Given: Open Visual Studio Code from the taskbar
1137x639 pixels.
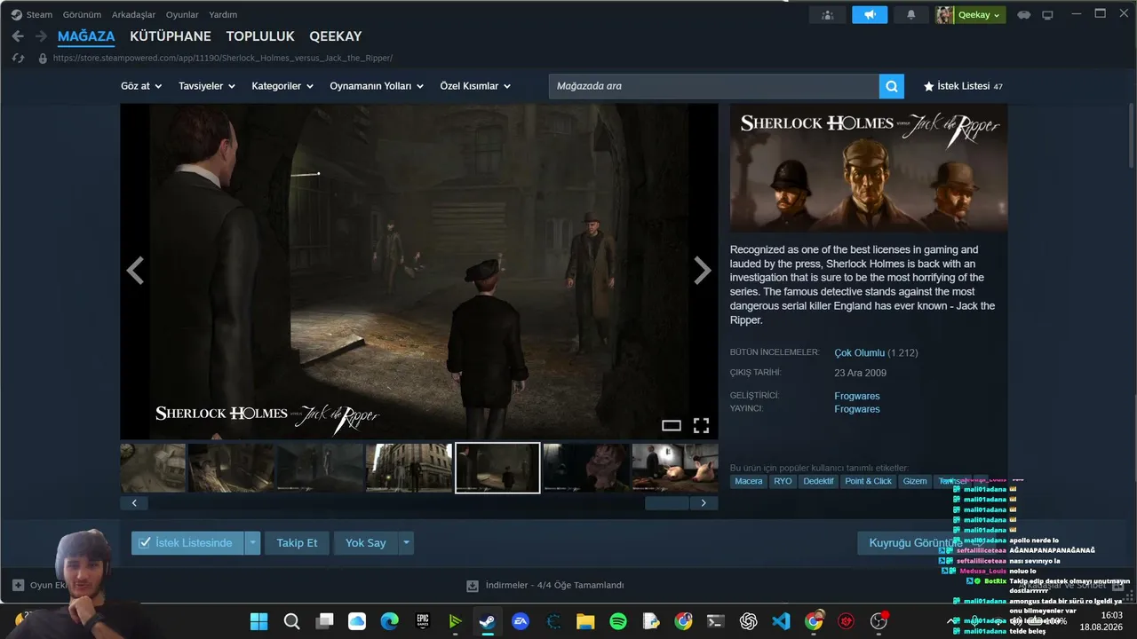Looking at the screenshot, I should (781, 621).
